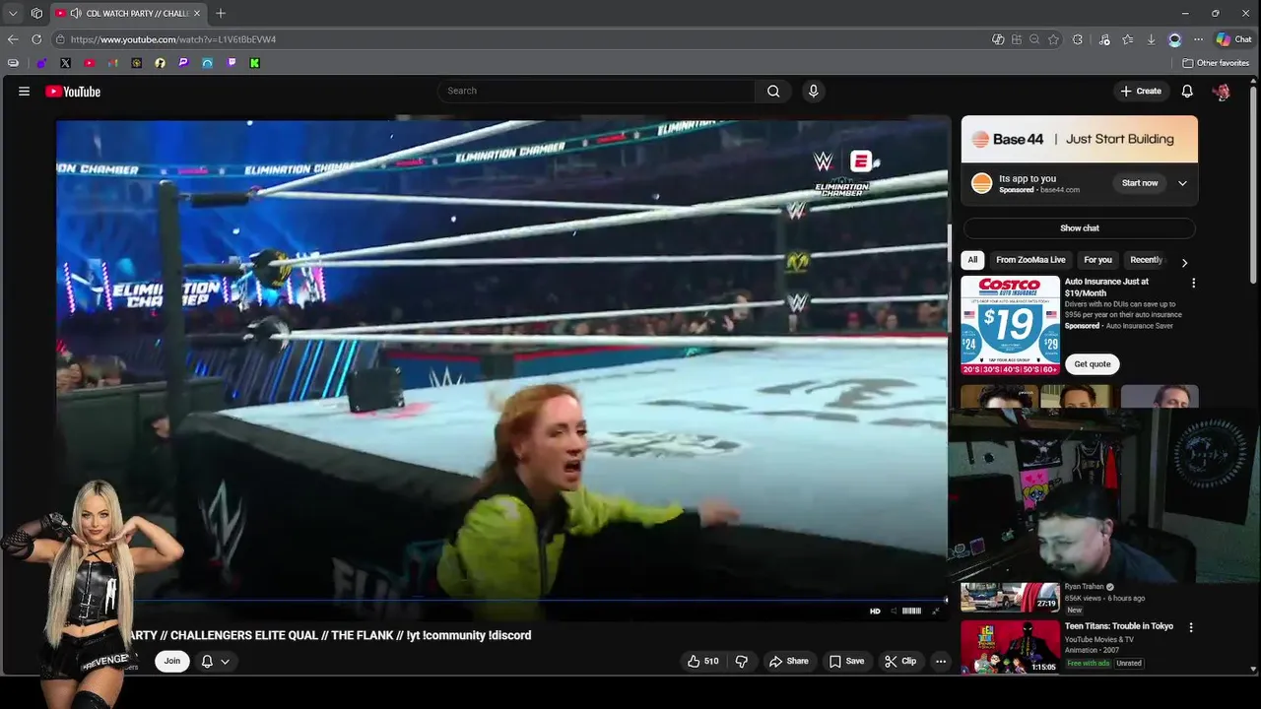Click the Show chat button
Viewport: 1261px width, 709px height.
click(1080, 228)
